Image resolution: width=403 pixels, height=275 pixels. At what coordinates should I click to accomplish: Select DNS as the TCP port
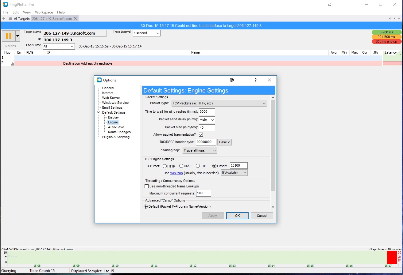coord(181,166)
